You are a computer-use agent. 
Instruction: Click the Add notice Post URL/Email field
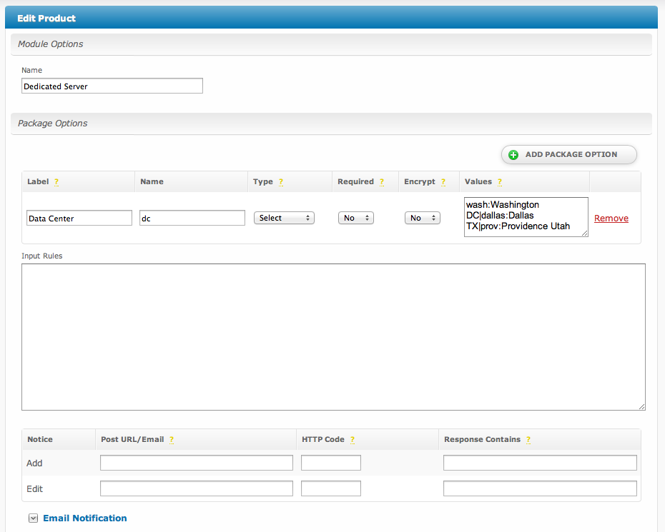click(197, 463)
